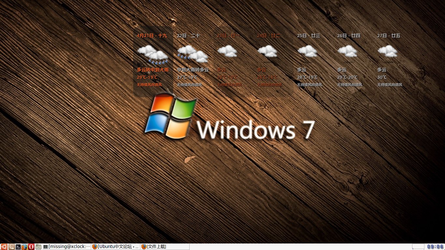
Task: Click the 4月21日 rain cloud weather icon
Action: (x=153, y=54)
